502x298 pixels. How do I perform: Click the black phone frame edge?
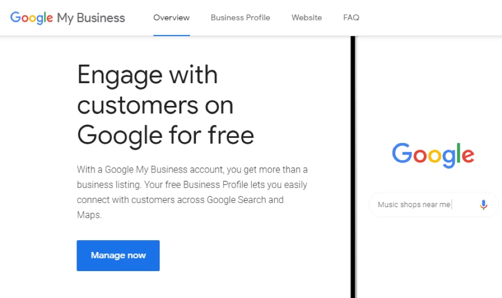pos(353,165)
